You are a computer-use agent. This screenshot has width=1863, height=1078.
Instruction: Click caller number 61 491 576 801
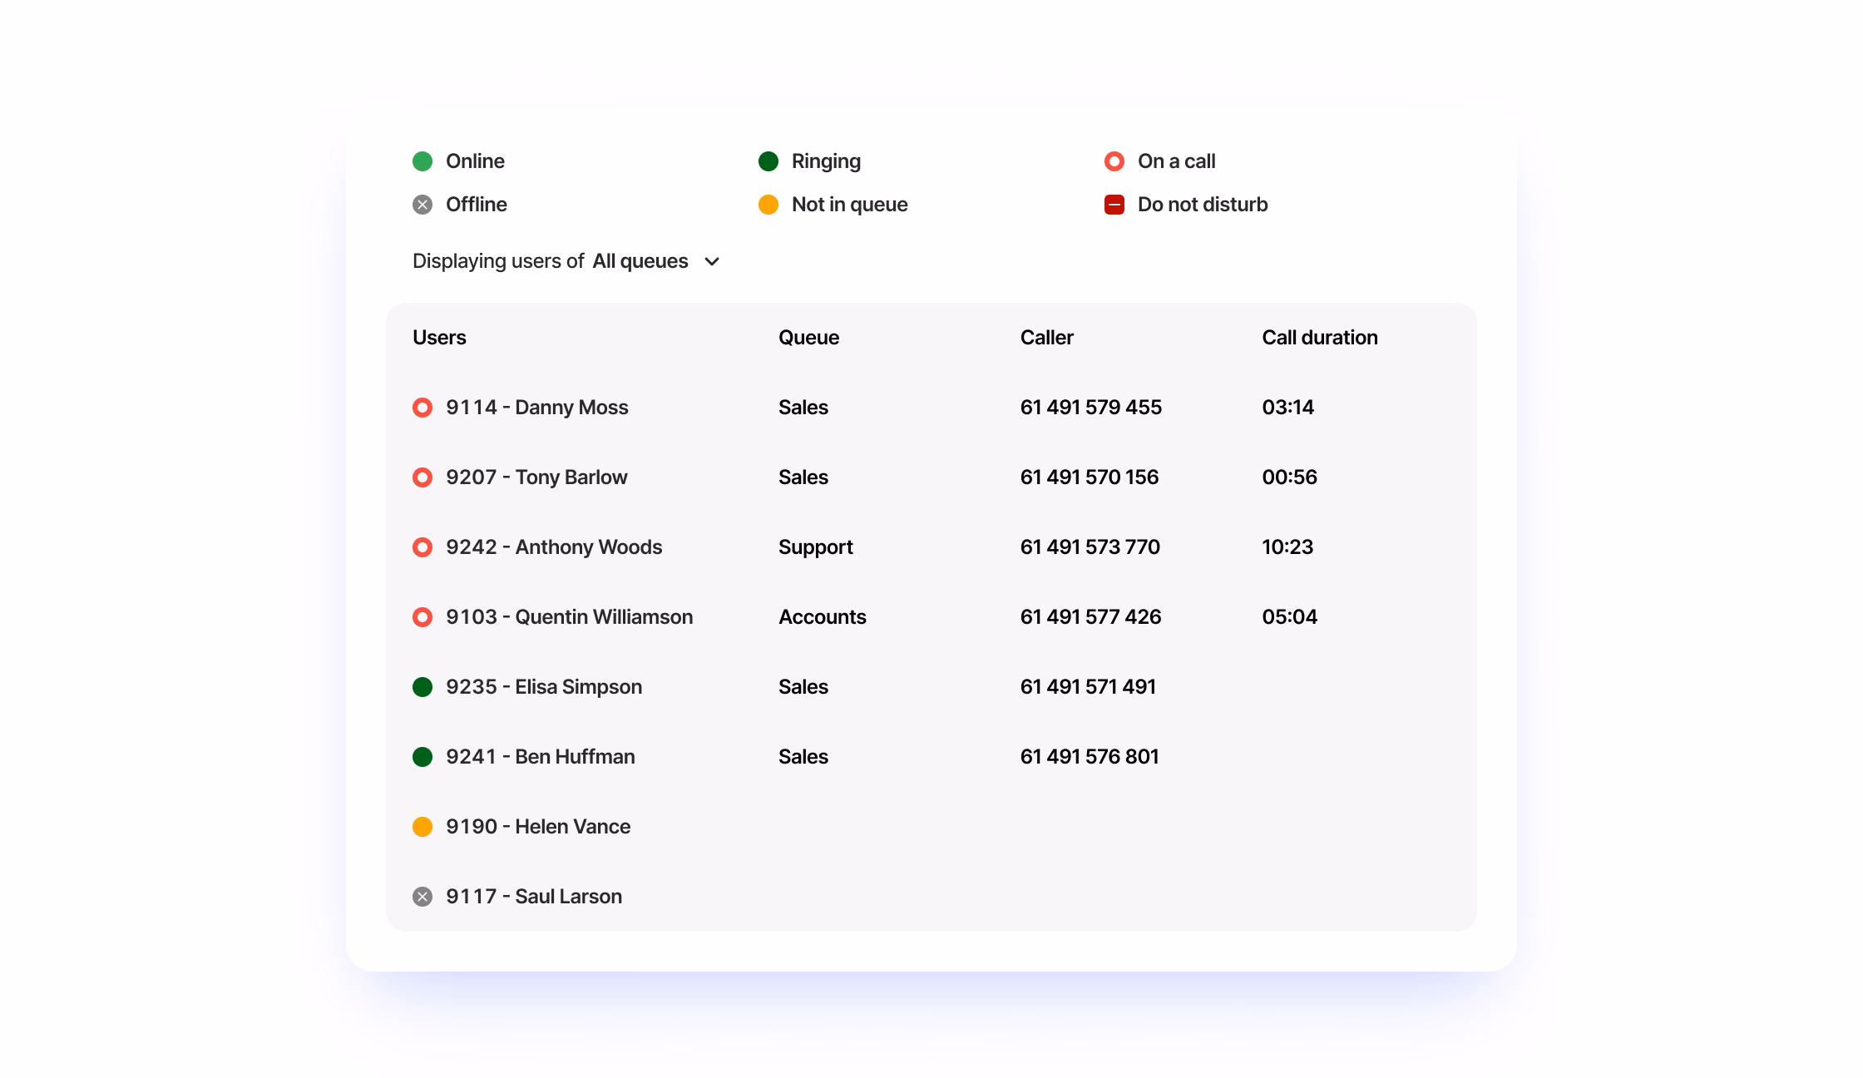pos(1090,757)
